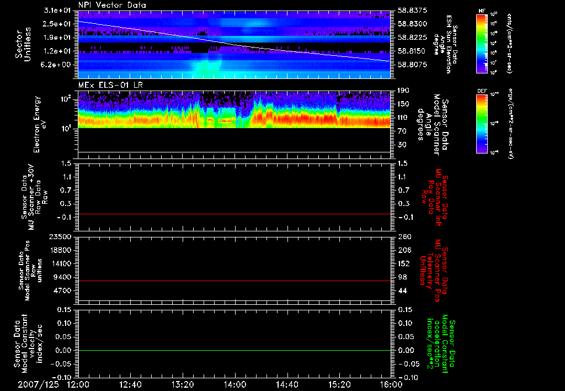Viewport: 565px width, 391px height.
Task: Click the MU Scanner +30V Raw Data axis title
Action: (34, 197)
